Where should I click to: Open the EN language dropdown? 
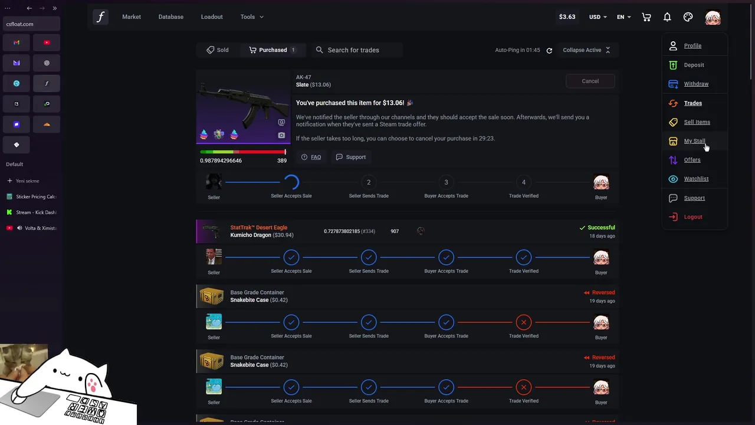(x=624, y=17)
